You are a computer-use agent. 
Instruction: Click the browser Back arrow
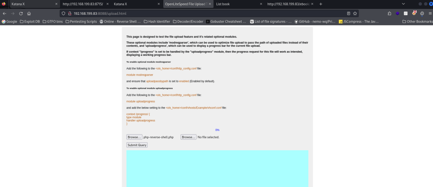(x=4, y=13)
